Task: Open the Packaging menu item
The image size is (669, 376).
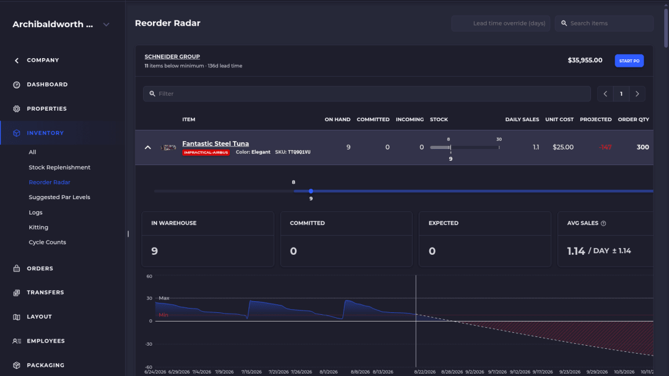Action: point(45,365)
